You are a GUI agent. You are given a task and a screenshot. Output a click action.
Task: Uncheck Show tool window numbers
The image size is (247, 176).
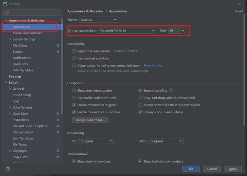140,161
